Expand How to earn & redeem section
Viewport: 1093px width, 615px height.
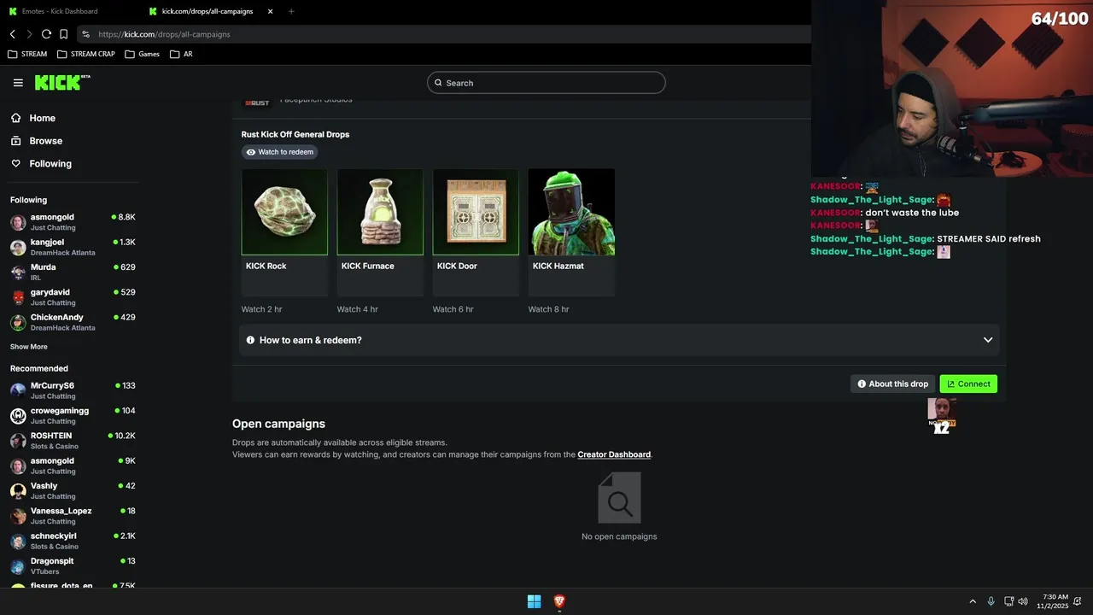619,340
